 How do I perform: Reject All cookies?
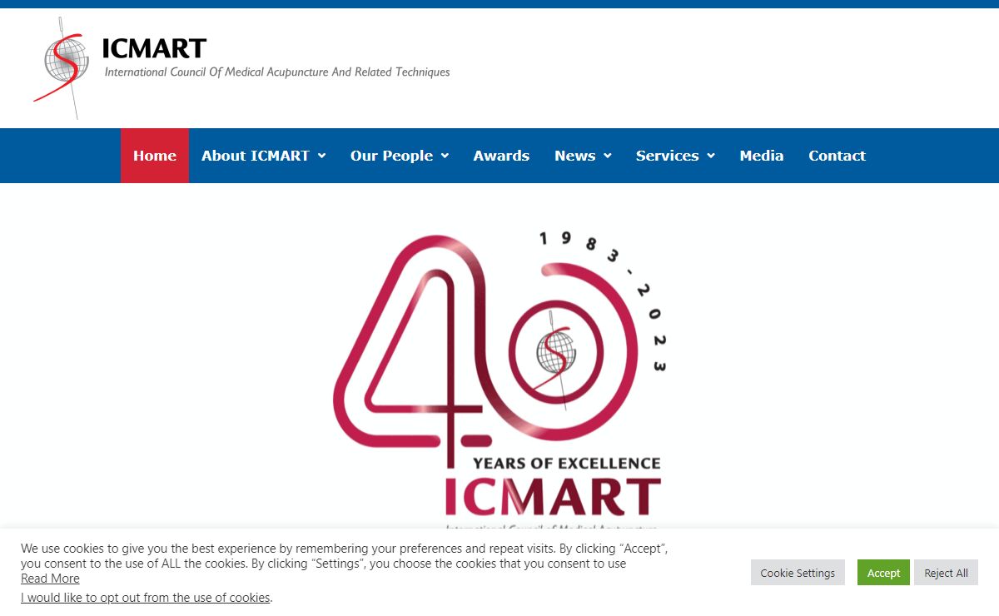click(x=946, y=573)
